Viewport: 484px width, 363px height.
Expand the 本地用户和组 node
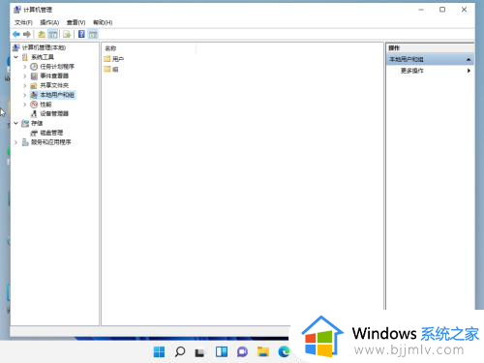pos(25,95)
